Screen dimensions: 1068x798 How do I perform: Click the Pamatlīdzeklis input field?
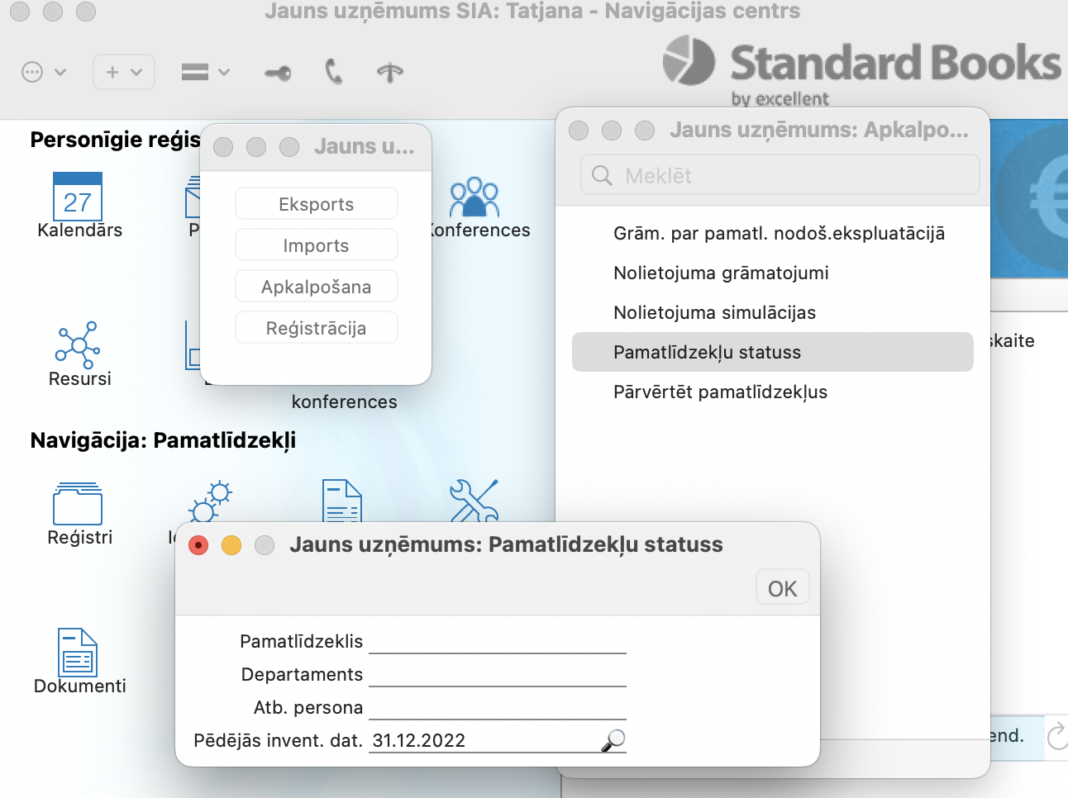tap(497, 642)
